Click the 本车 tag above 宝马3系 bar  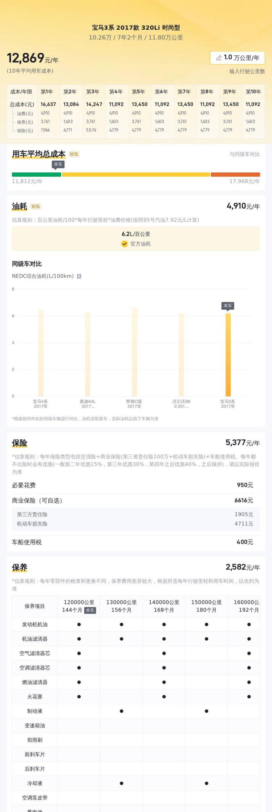[228, 306]
